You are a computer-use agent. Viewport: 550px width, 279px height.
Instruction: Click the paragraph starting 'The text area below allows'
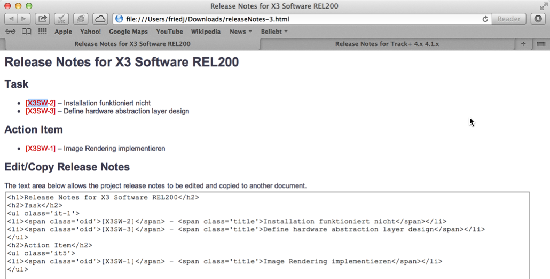[155, 185]
